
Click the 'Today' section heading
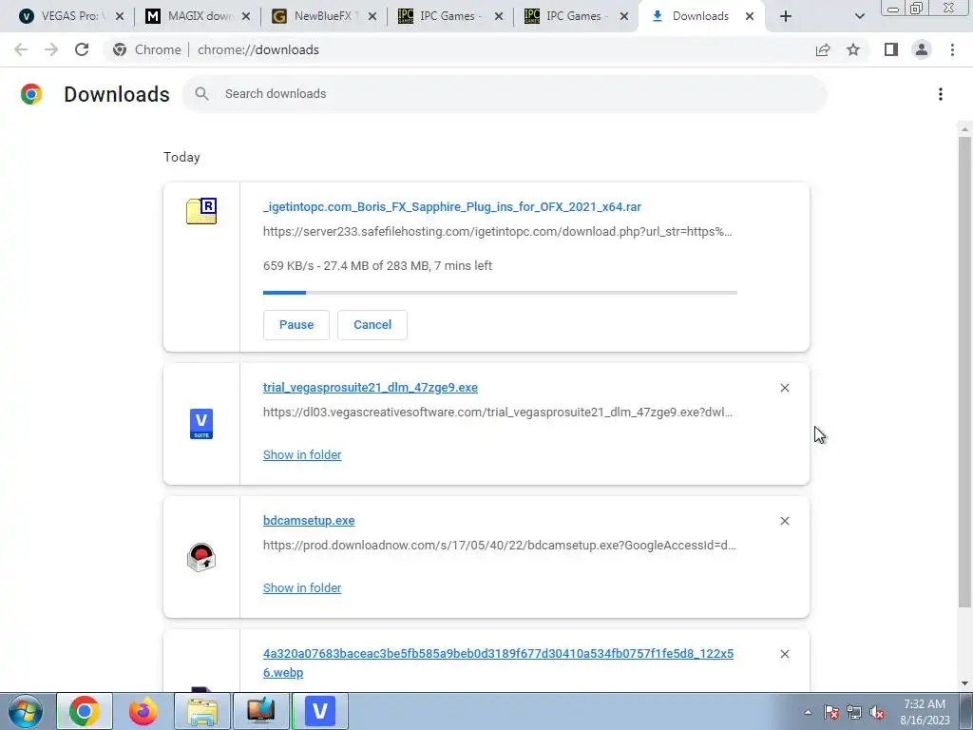tap(181, 157)
